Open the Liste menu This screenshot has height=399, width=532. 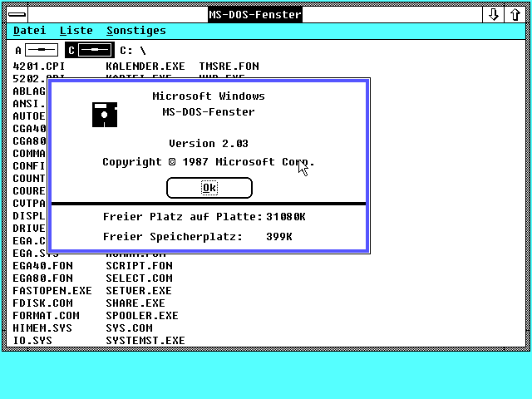point(76,31)
